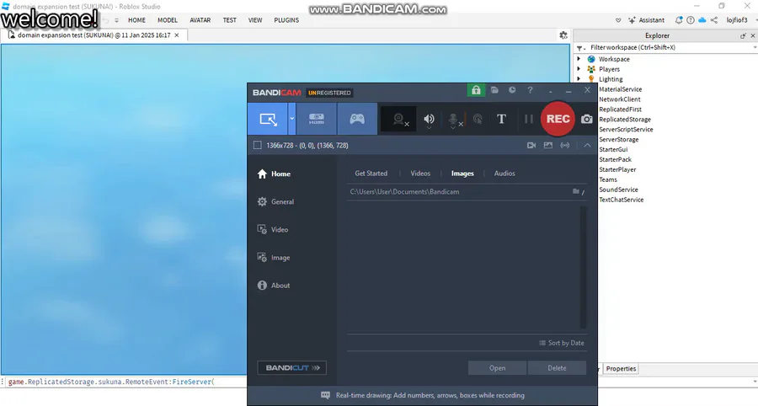Click Sort by Date in Bandicam

click(562, 343)
